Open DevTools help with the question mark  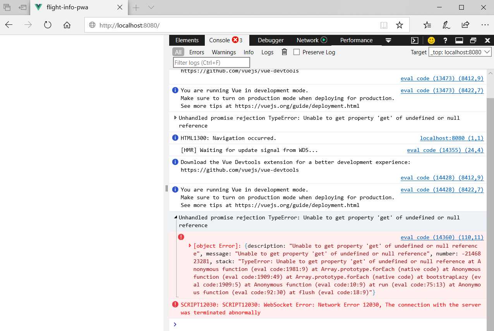[445, 40]
